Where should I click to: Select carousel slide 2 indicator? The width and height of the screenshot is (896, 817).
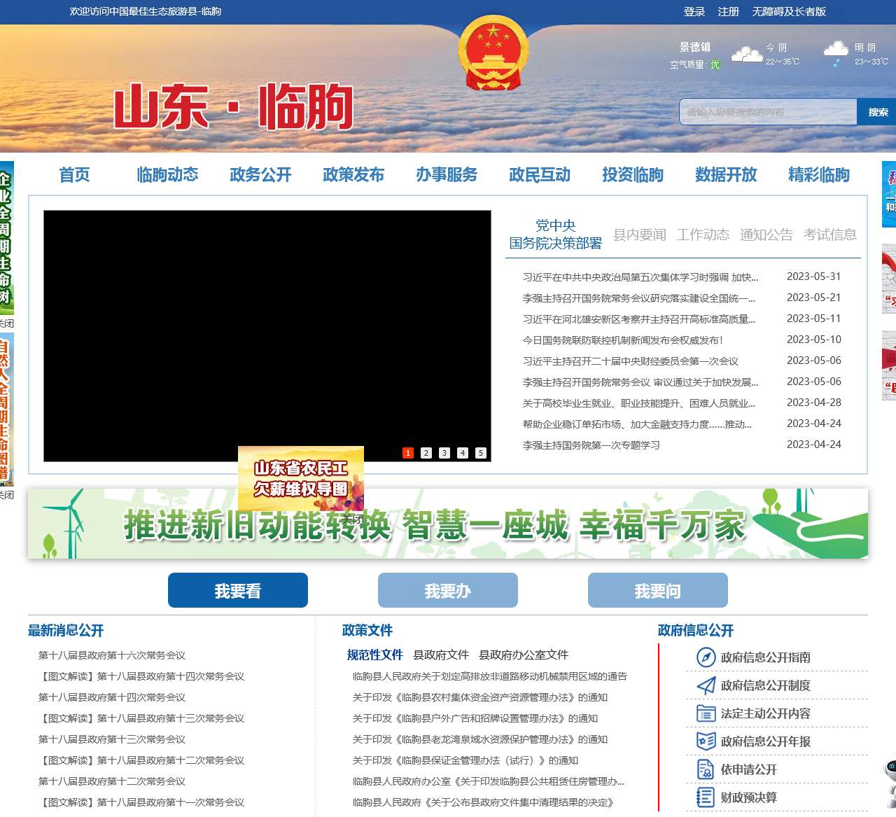[426, 453]
